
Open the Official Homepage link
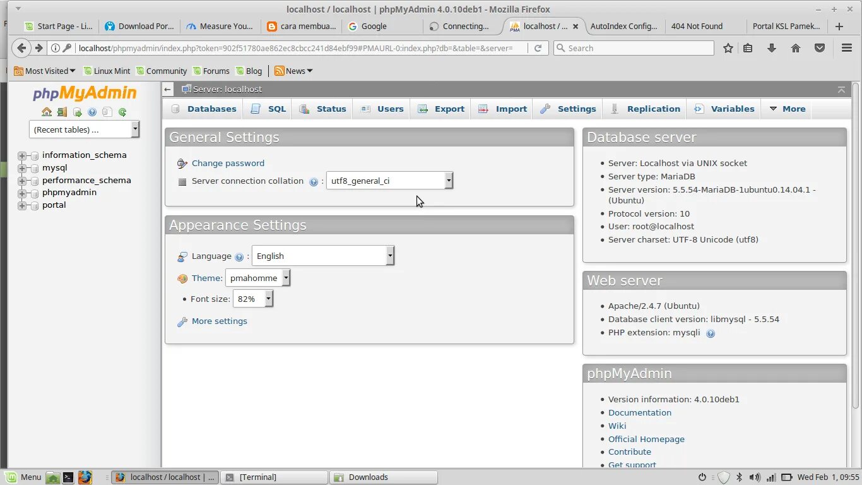coord(646,439)
